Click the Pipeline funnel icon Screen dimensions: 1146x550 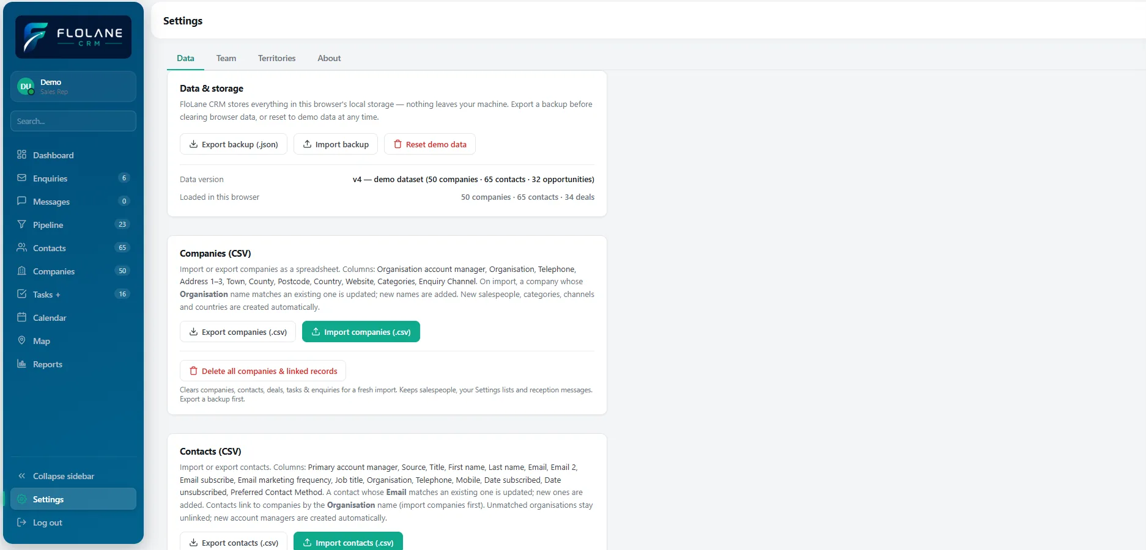point(21,224)
